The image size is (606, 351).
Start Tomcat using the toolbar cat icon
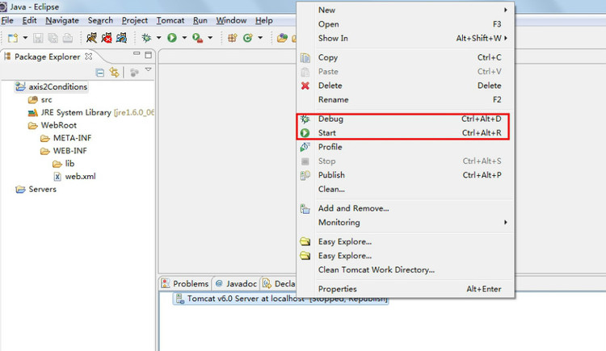coord(91,38)
